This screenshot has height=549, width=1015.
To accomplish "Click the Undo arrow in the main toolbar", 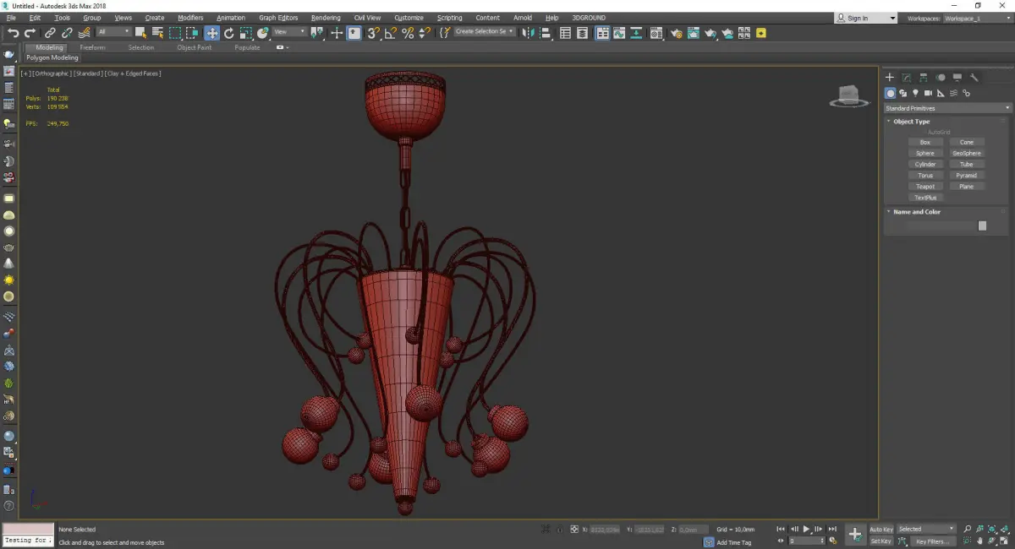I will 13,33.
